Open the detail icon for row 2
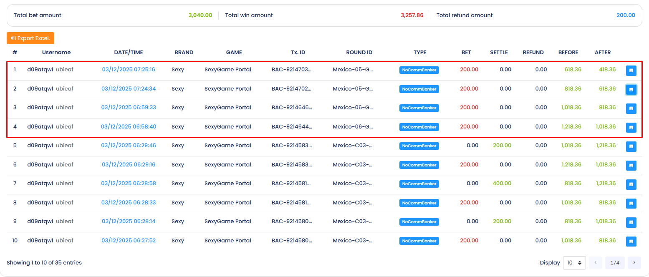The width and height of the screenshot is (649, 277). [x=631, y=89]
